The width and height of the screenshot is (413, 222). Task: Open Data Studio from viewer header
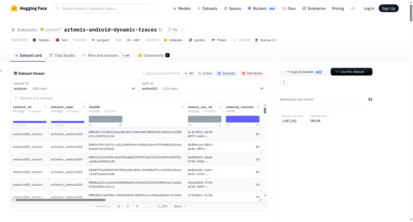point(252,73)
